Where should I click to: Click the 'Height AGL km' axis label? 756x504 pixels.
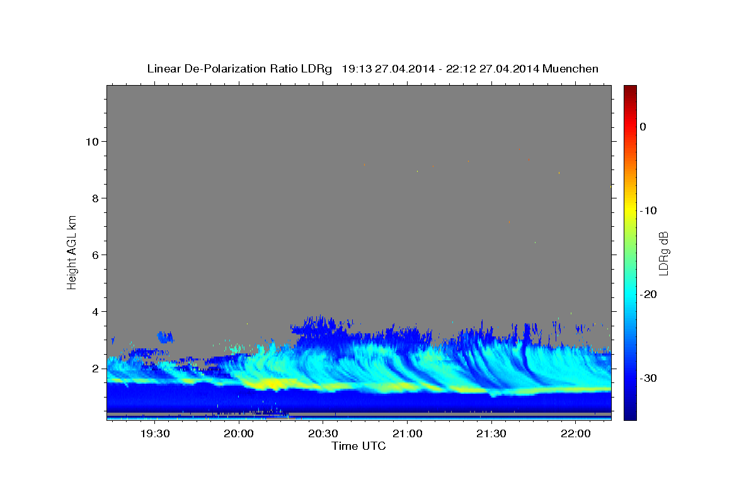[72, 252]
